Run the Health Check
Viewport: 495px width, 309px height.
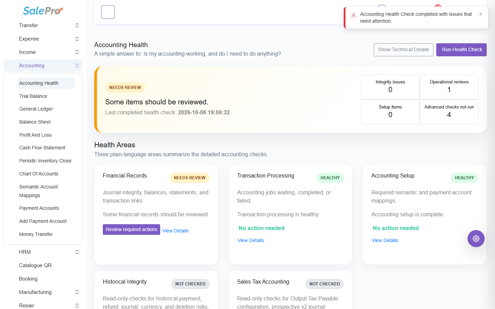(462, 50)
